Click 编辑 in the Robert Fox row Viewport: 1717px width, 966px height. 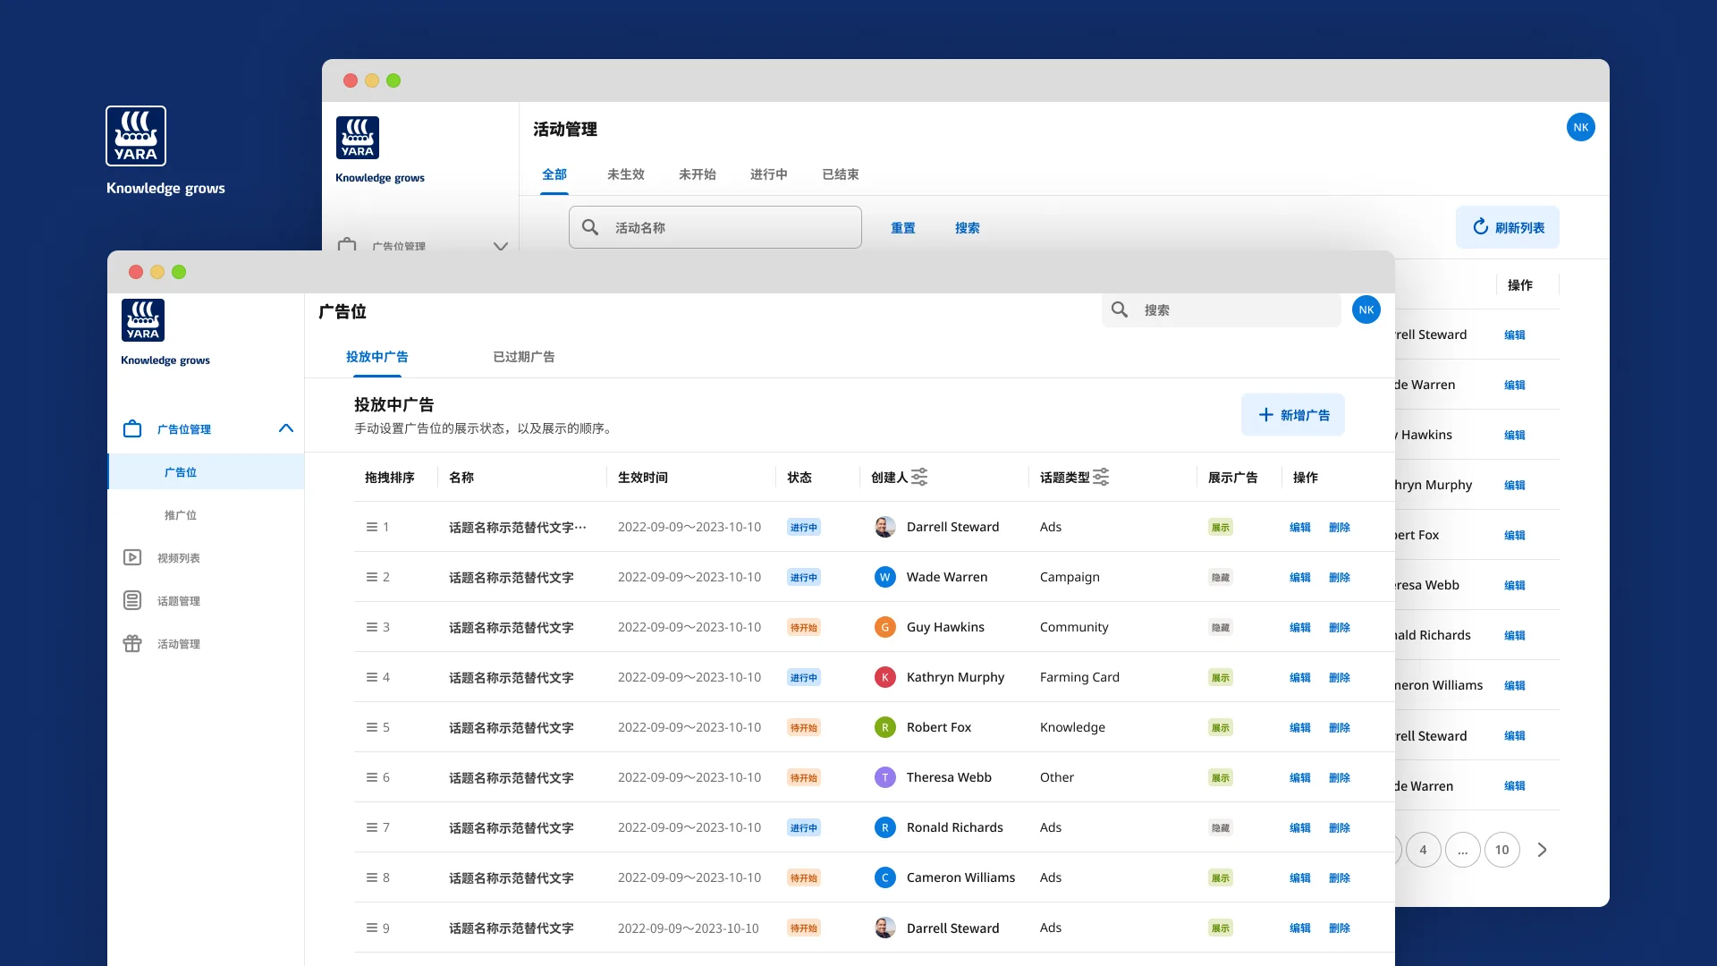point(1300,728)
